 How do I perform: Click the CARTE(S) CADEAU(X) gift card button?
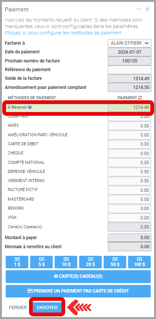coord(78,277)
